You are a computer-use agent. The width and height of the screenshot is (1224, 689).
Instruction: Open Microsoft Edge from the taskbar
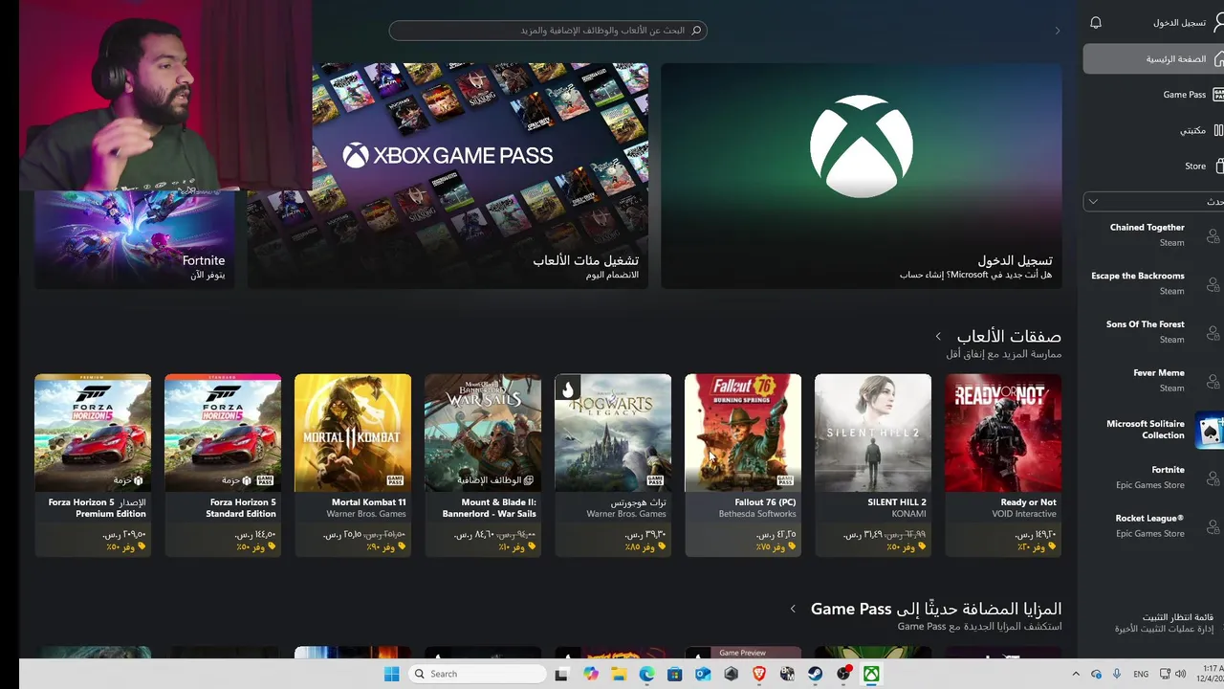(x=647, y=674)
